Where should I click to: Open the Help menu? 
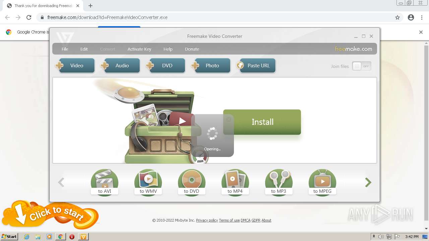coord(168,49)
